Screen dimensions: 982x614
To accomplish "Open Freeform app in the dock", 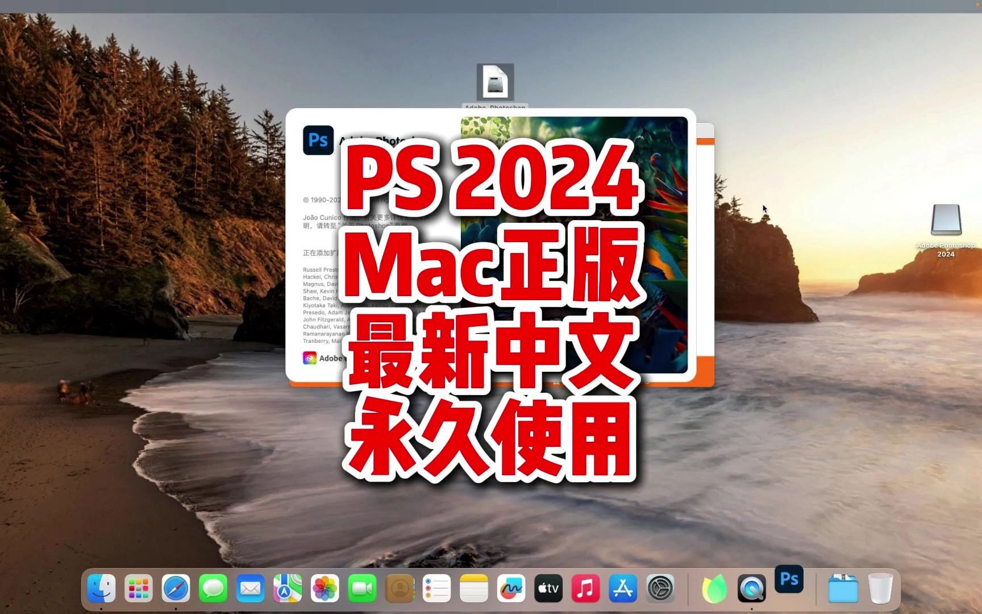I will click(x=511, y=588).
